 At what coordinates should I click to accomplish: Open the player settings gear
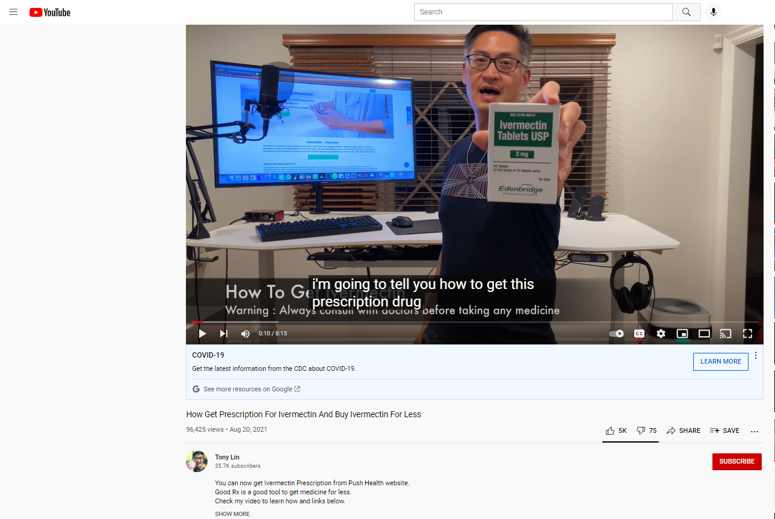(x=661, y=334)
